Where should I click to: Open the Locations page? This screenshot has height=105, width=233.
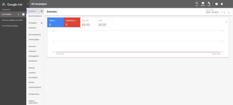tap(32, 73)
